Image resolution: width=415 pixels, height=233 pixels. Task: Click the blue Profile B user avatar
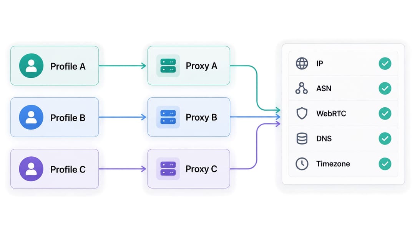tap(31, 117)
